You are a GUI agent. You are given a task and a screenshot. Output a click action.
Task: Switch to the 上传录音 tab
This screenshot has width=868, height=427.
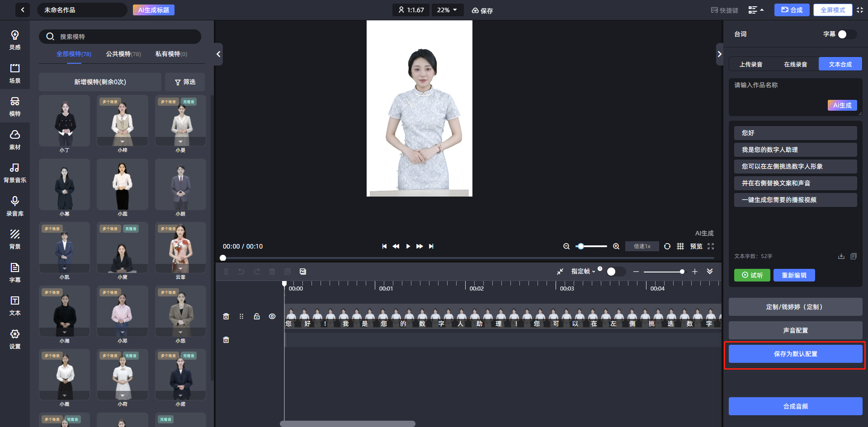[x=751, y=64]
